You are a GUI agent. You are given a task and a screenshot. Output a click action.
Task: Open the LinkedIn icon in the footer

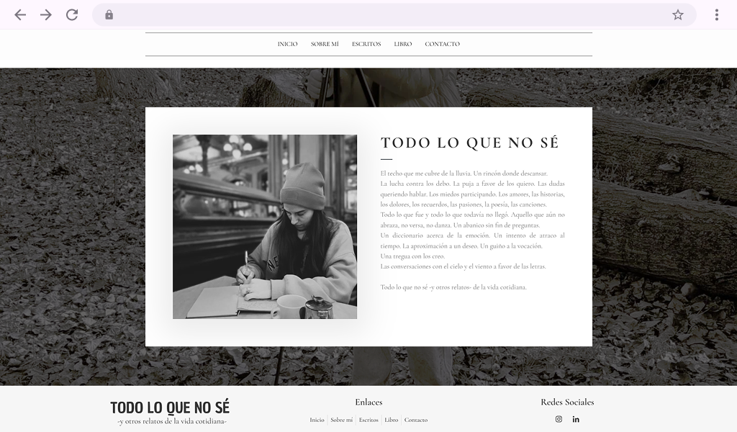[x=575, y=418]
